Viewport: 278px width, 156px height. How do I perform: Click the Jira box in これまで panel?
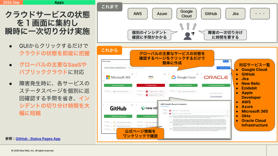[x=235, y=14]
